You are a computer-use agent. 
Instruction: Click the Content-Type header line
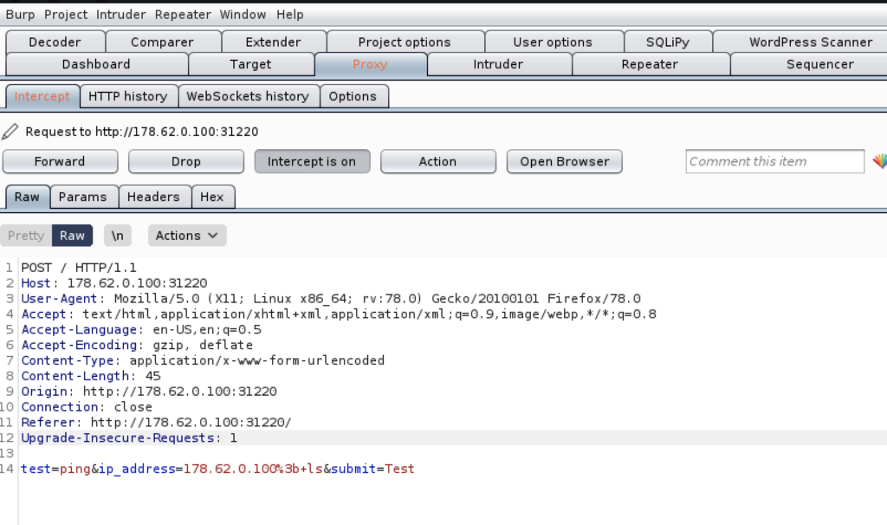tap(203, 360)
